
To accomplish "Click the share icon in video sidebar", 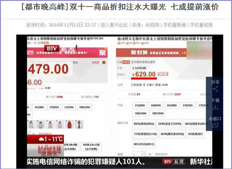I will [215, 89].
